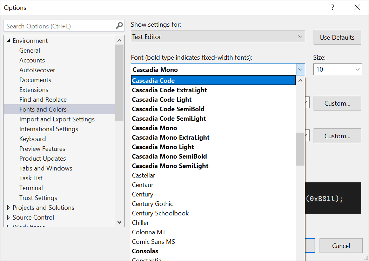369x261 pixels.
Task: Open the Size dropdown
Action: click(x=357, y=69)
